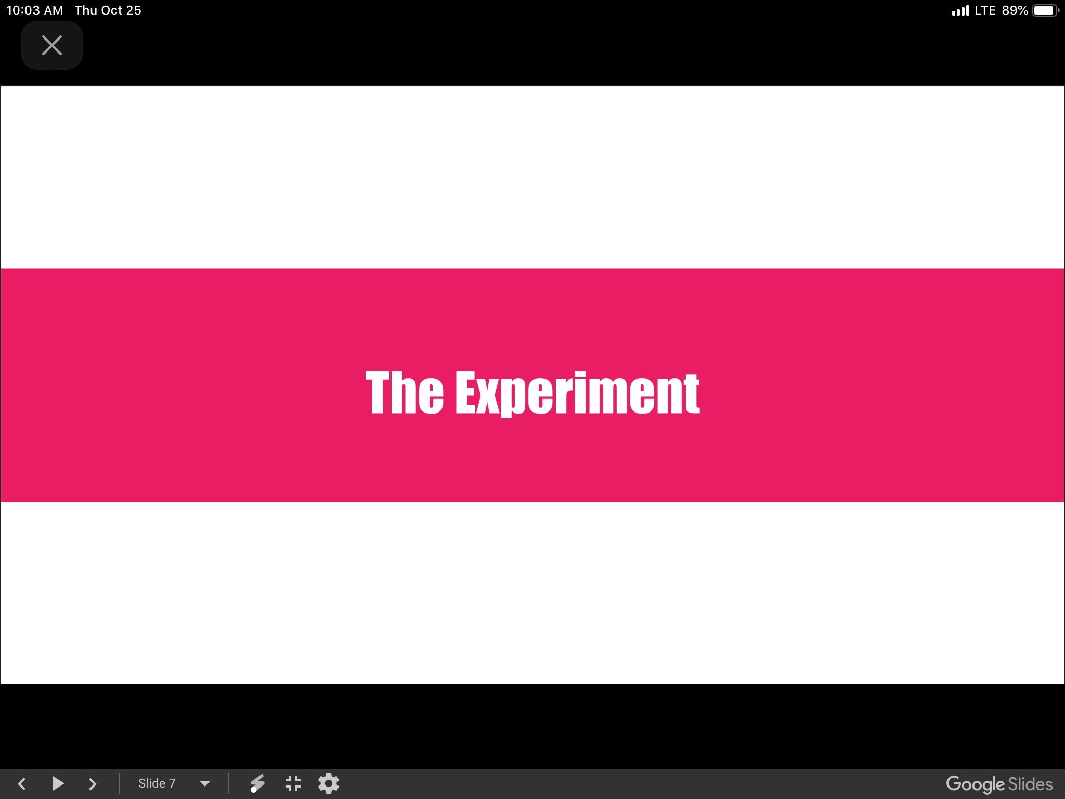1065x799 pixels.
Task: Go to the previous slide arrow
Action: coord(22,783)
